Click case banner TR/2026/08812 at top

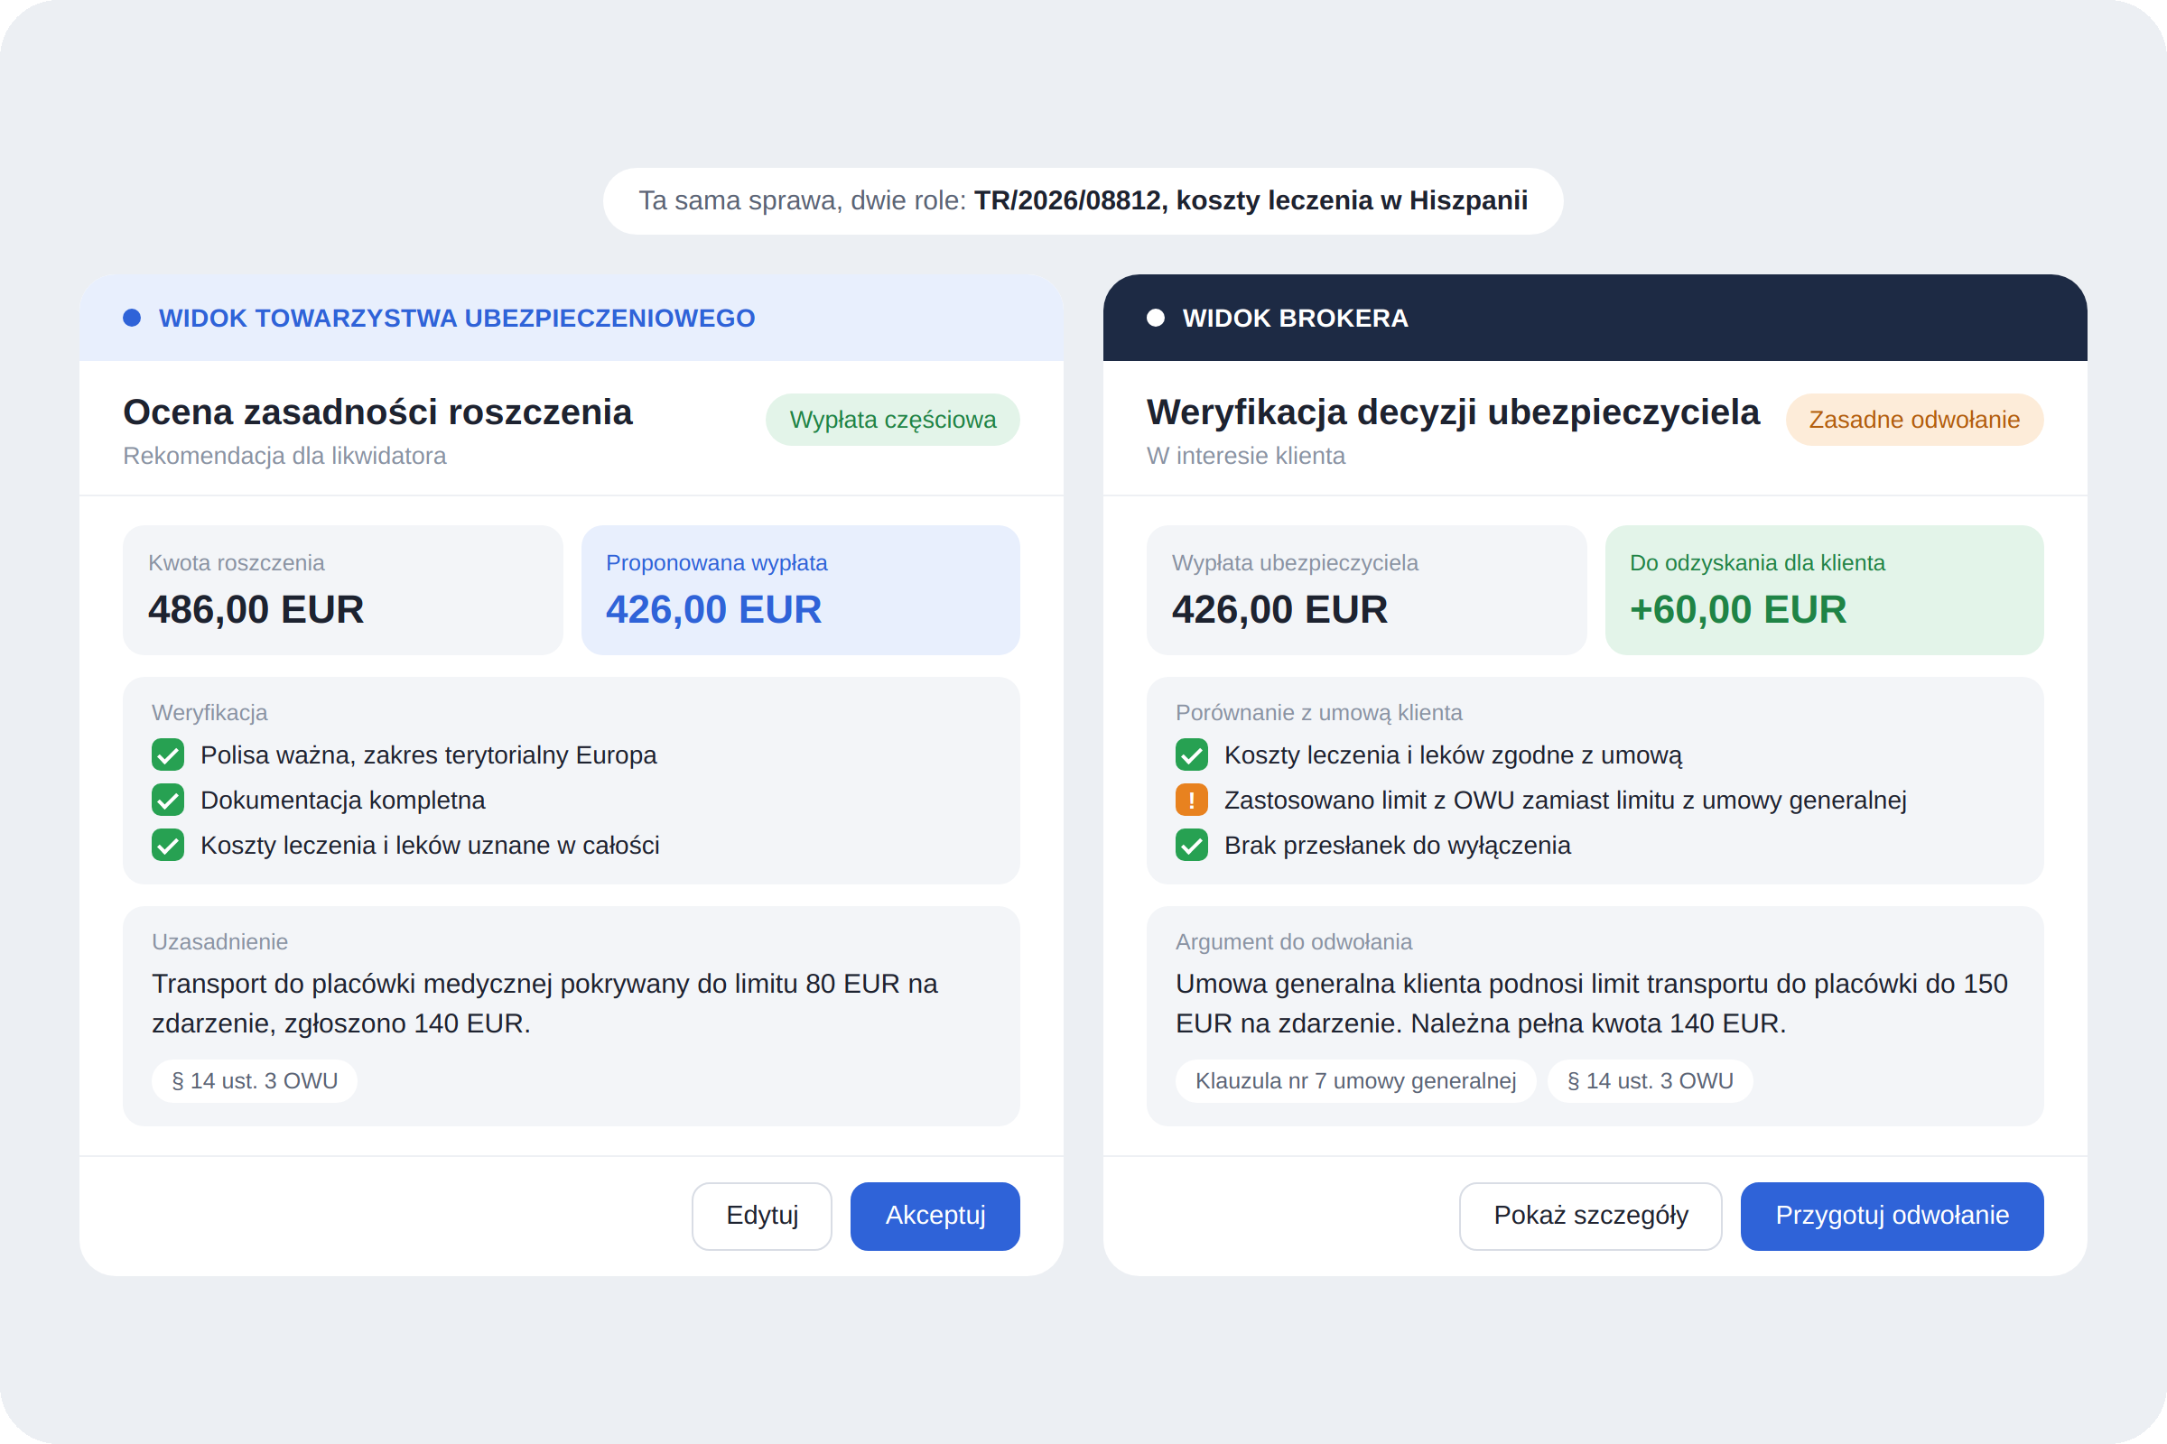pos(1083,200)
